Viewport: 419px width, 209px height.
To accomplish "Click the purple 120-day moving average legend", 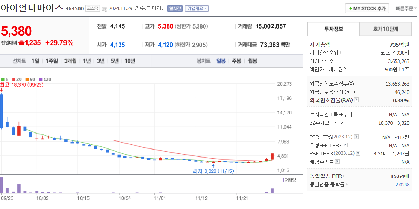I will click(x=45, y=79).
